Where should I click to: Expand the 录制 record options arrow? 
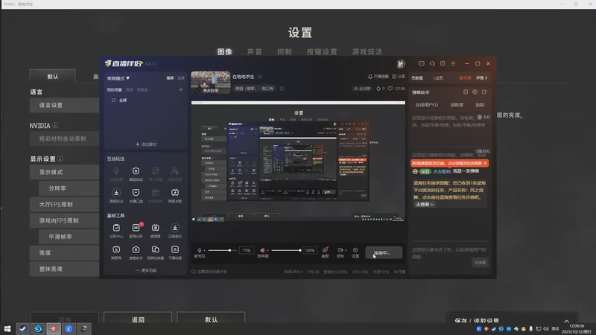[x=346, y=250]
